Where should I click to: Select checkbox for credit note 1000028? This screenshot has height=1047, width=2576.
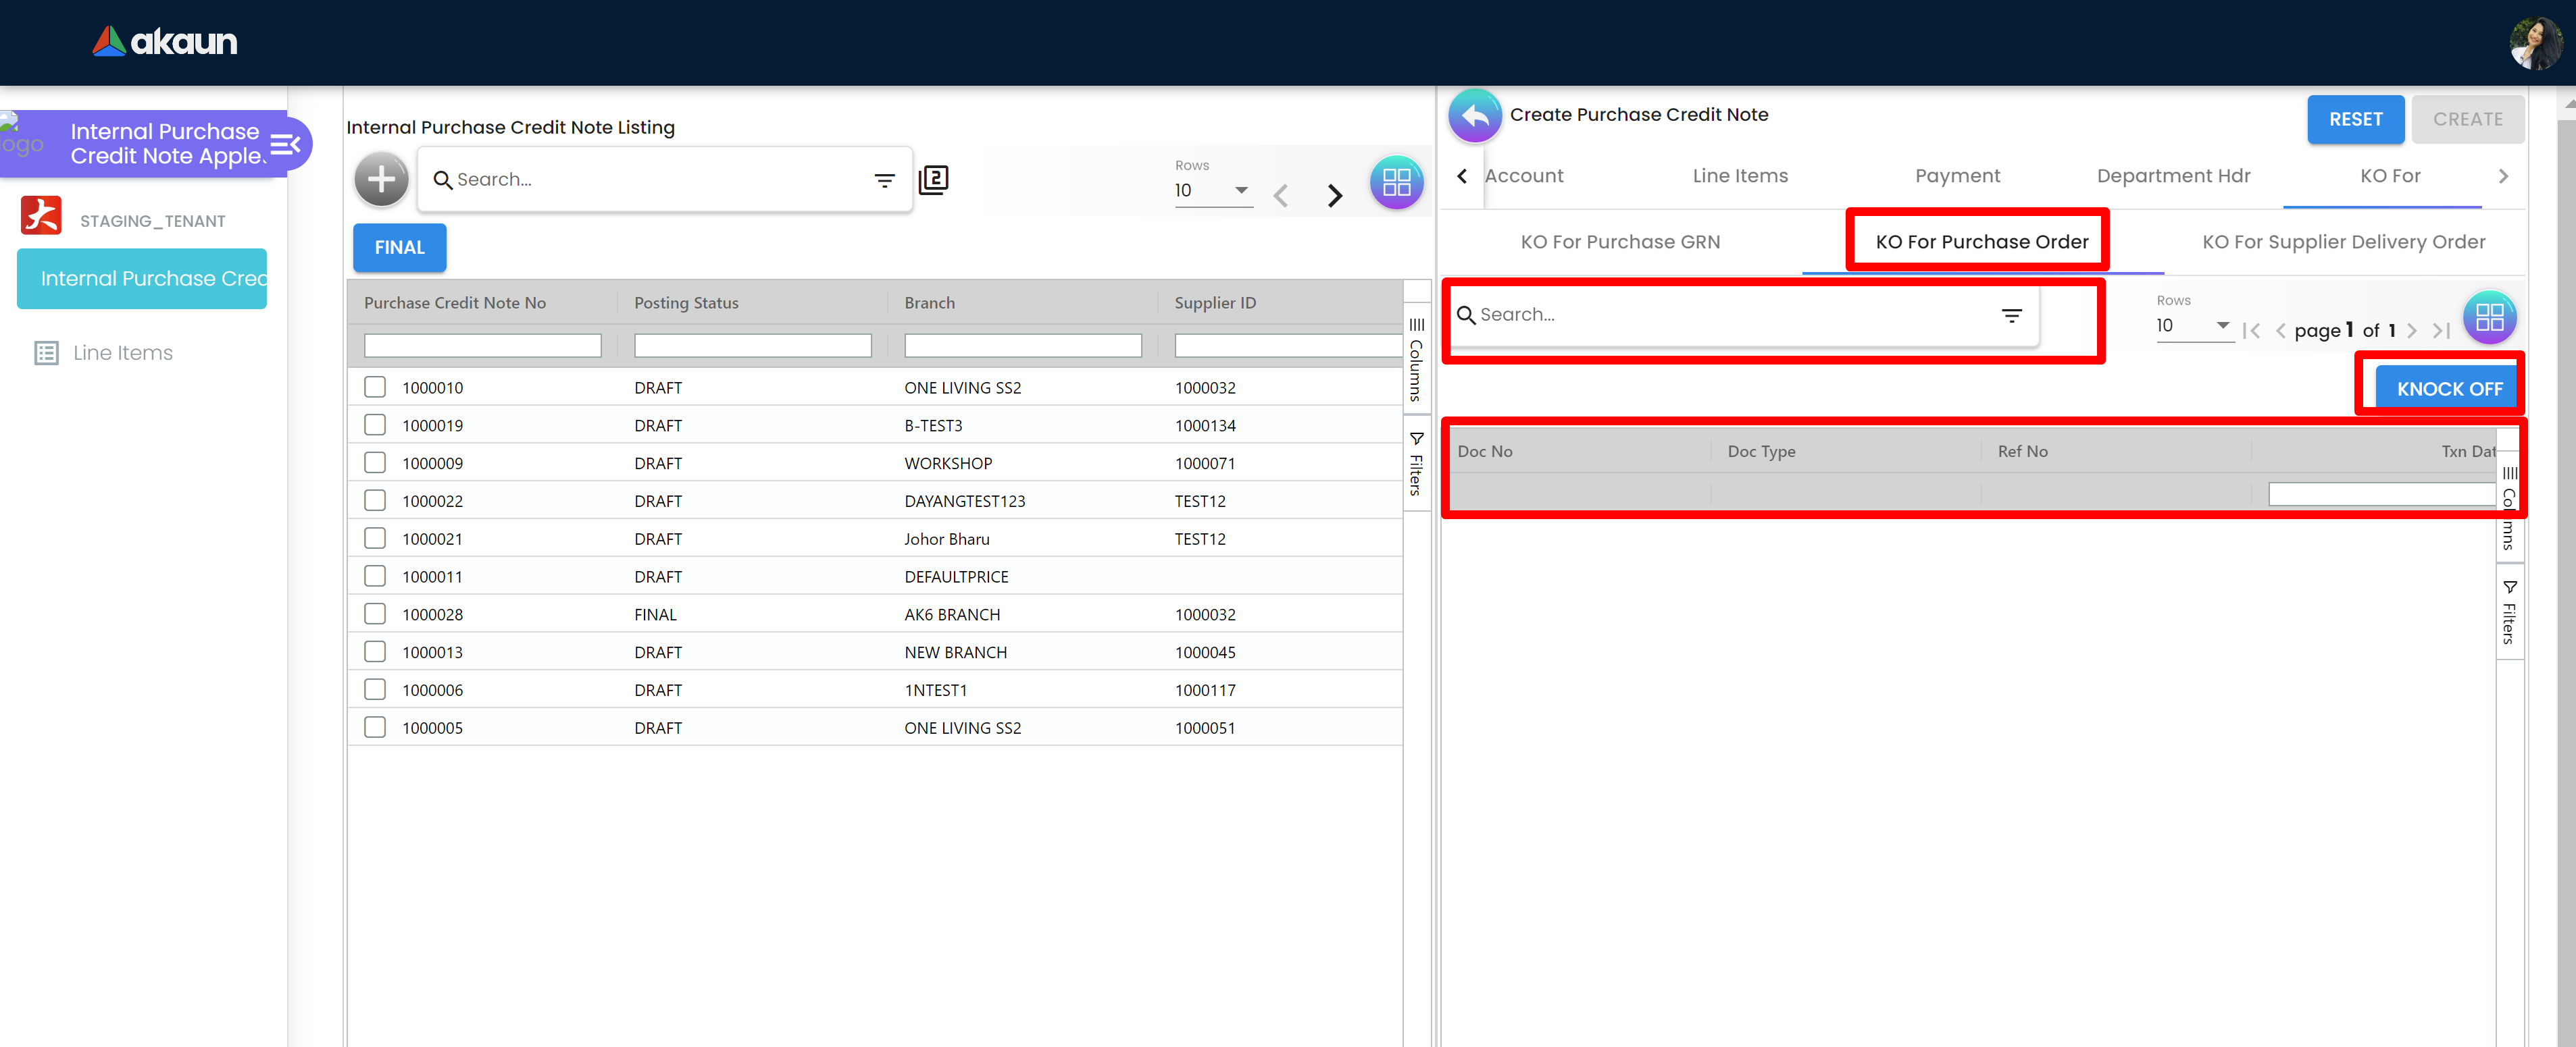pos(375,614)
